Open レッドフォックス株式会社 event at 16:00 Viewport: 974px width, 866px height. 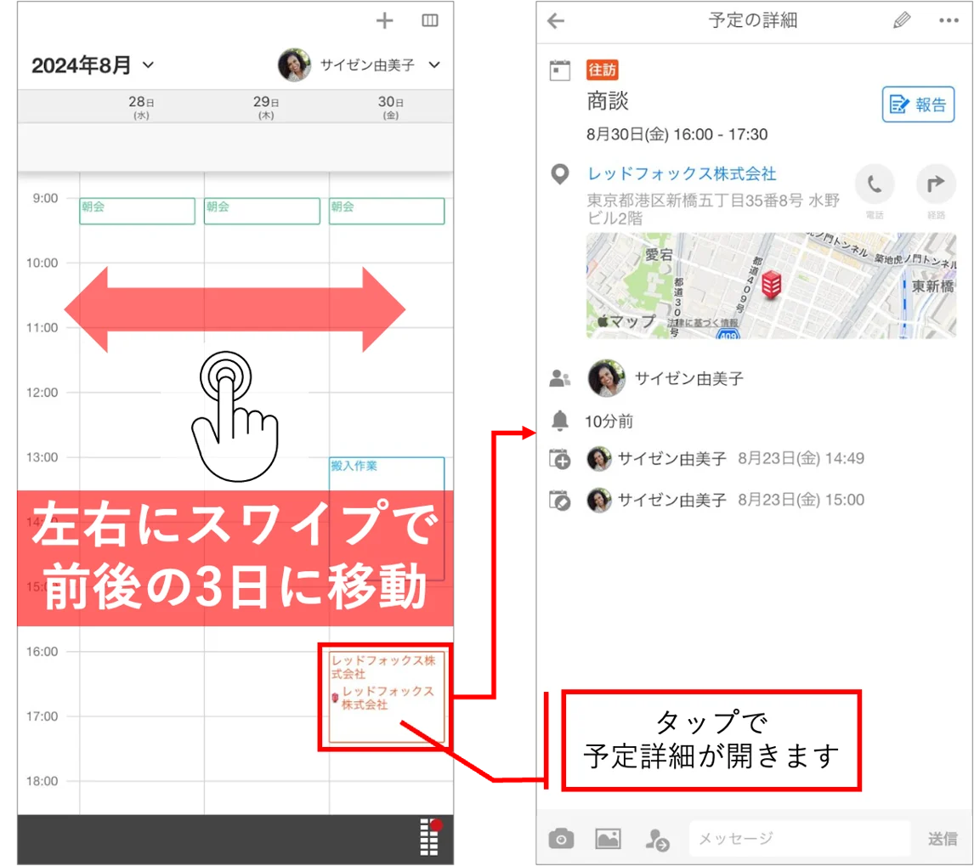387,696
